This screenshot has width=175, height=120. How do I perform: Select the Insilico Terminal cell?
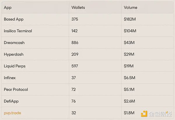point(18,31)
